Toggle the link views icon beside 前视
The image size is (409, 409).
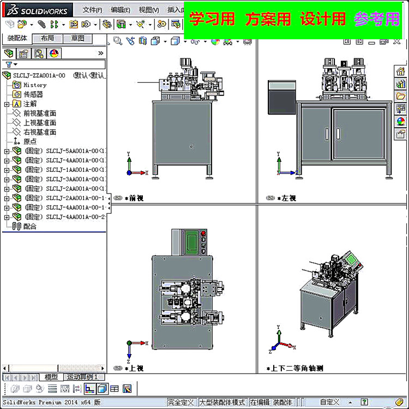(118, 198)
